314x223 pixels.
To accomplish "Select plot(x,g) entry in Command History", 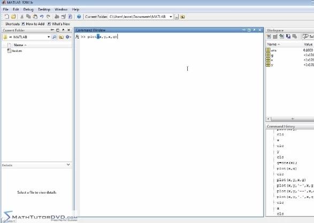I will [287, 168].
